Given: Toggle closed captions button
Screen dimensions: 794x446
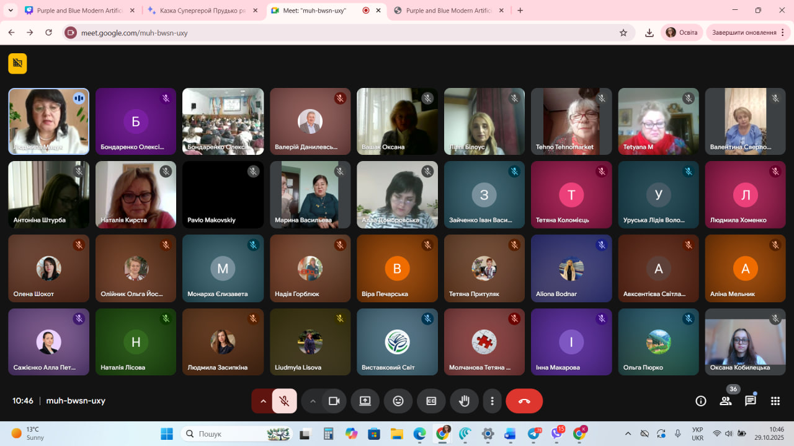Looking at the screenshot, I should 431,401.
